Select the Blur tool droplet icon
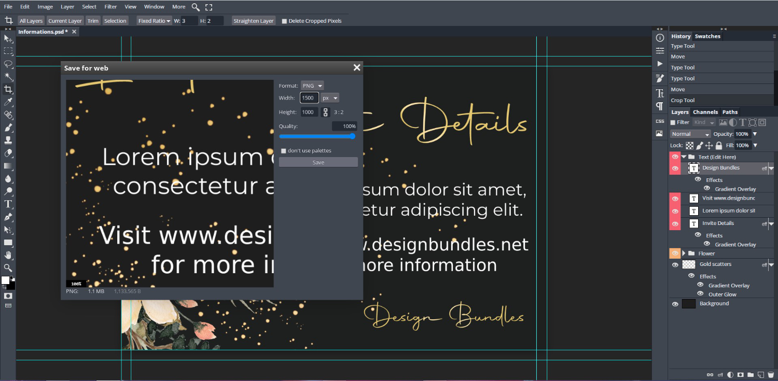The image size is (778, 381). coord(8,179)
